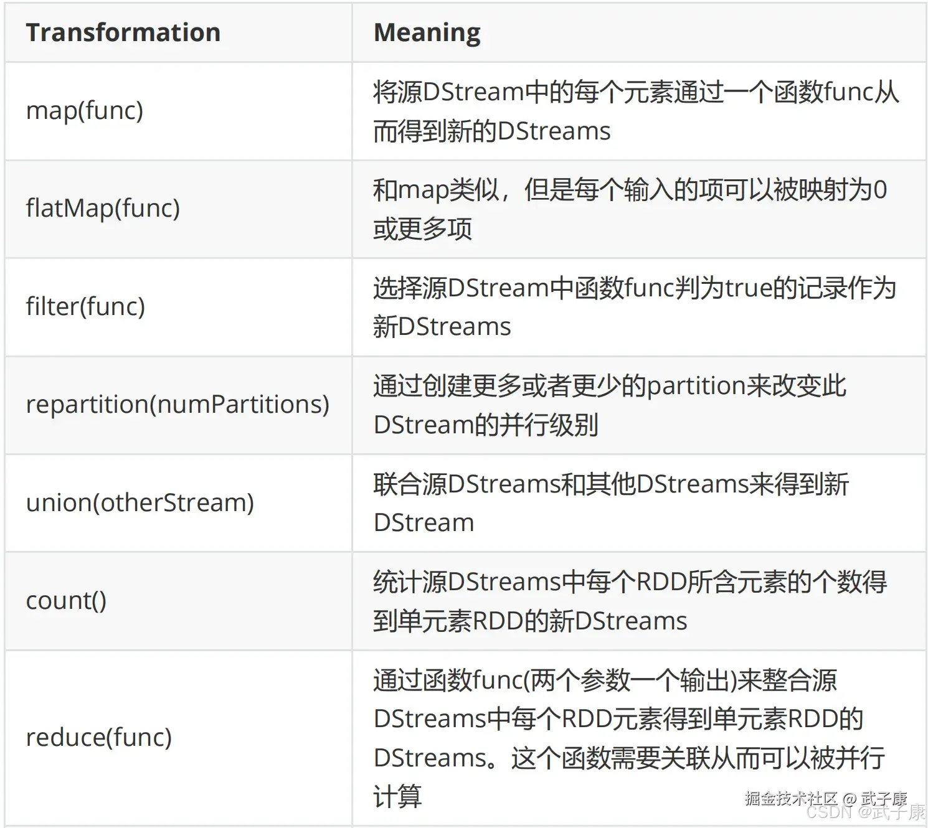Click the filter description mentioning true
Screen dimensions: 928x828
pyautogui.click(x=635, y=307)
